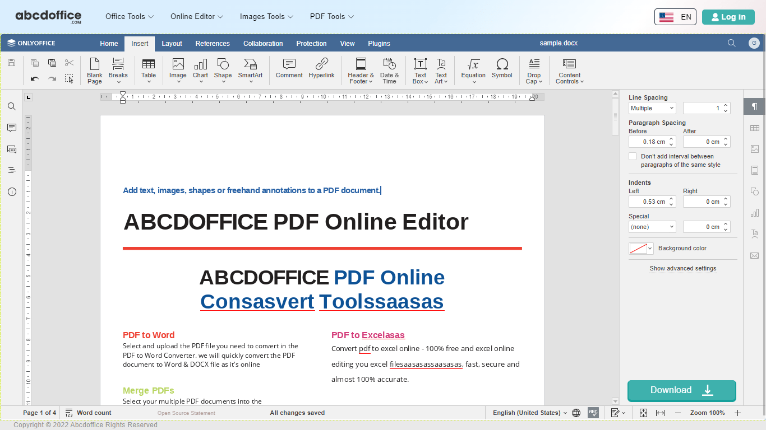Open Table settings in the right sidebar
The image size is (766, 430).
coord(754,128)
